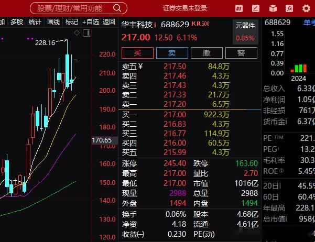
Task: Click the search magnifier icon
Action: click(117, 8)
